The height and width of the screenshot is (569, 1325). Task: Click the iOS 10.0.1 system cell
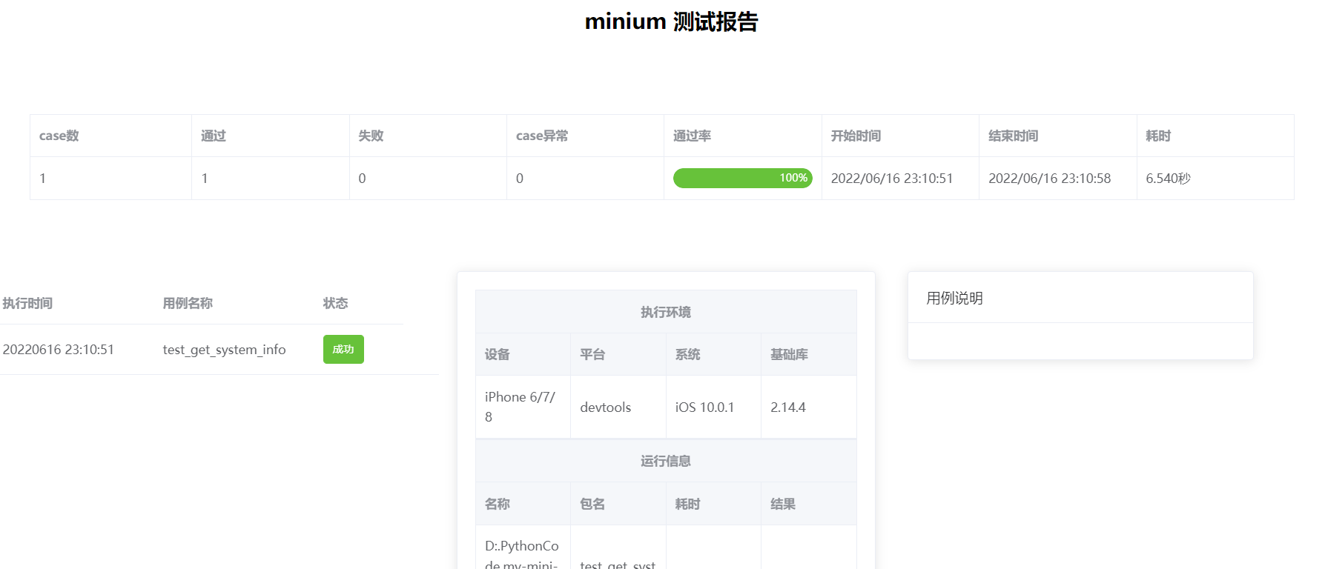pyautogui.click(x=713, y=407)
